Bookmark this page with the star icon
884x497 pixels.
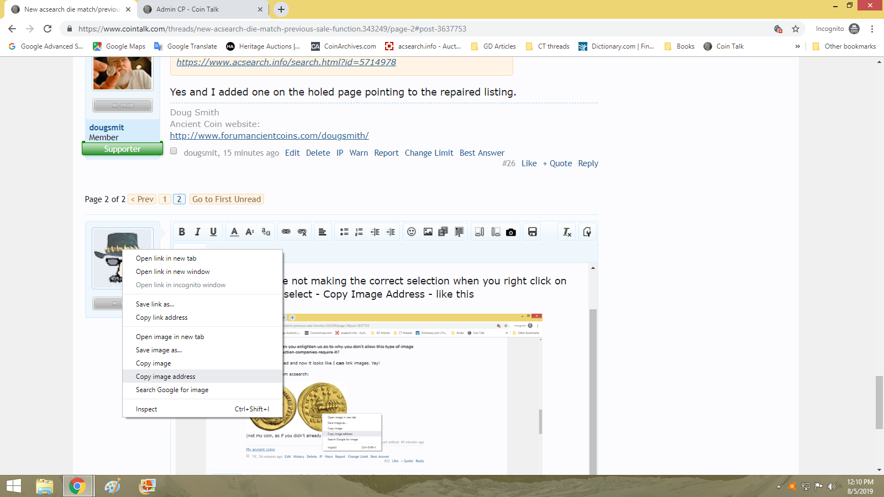pos(796,29)
